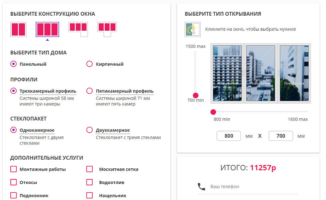Click the middle window pane preview
The width and height of the screenshot is (326, 200).
(x=260, y=73)
